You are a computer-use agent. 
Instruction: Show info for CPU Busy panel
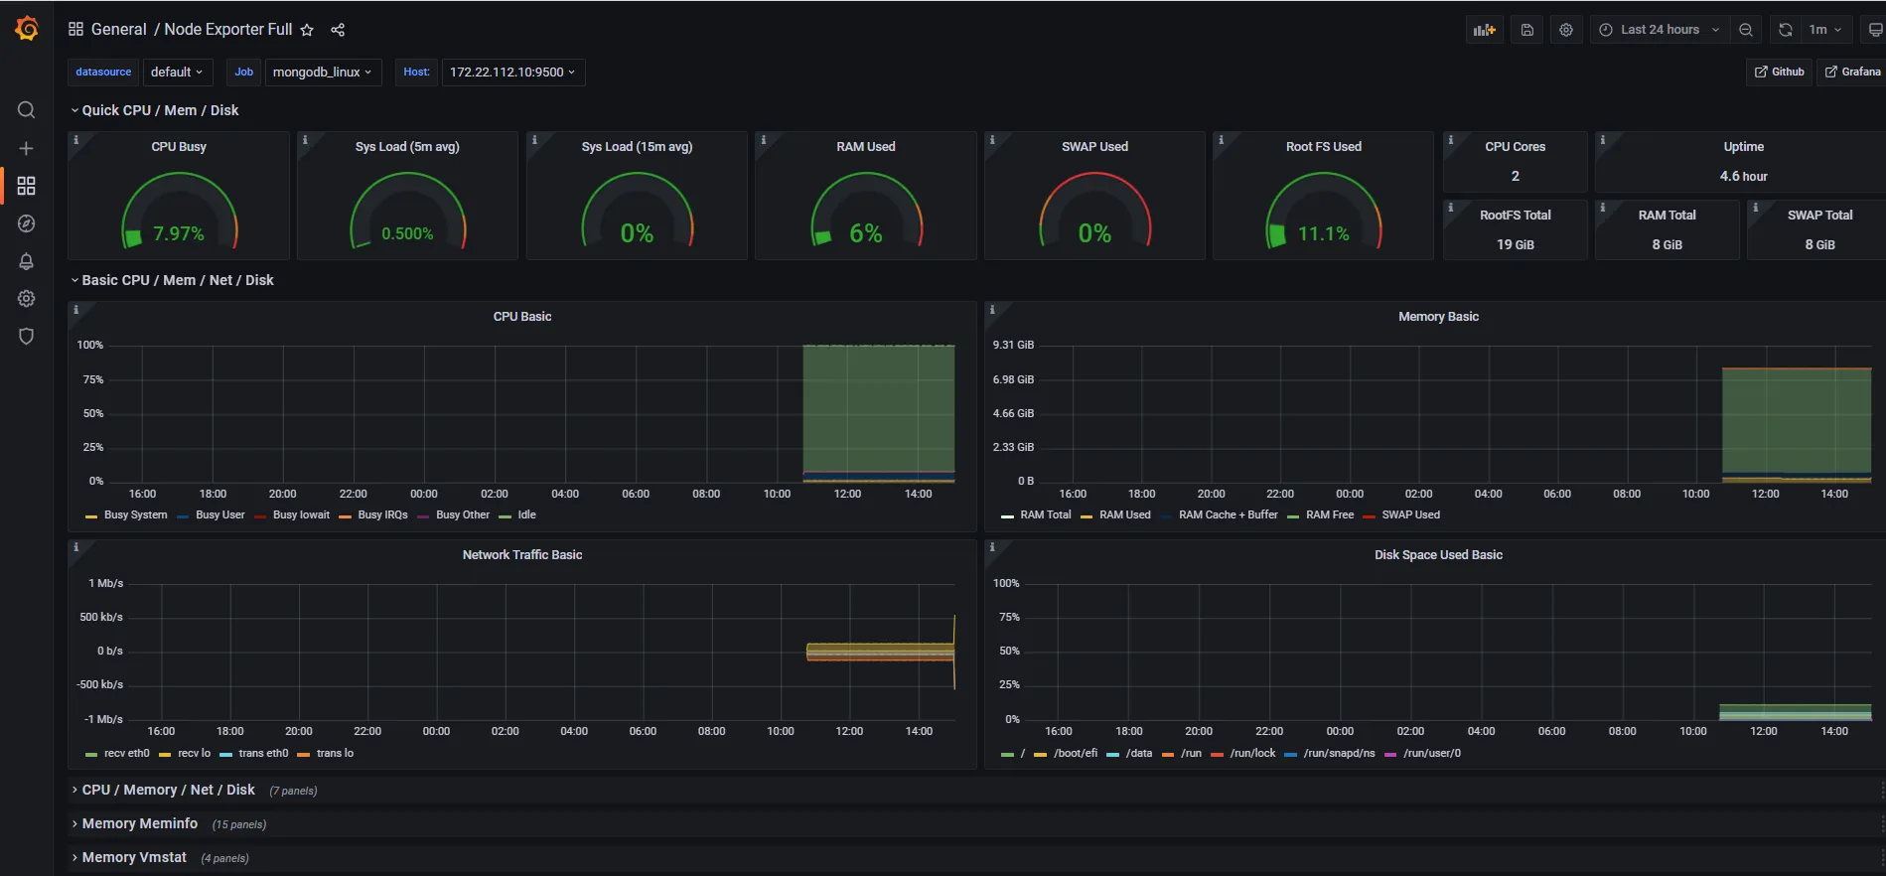[x=75, y=140]
